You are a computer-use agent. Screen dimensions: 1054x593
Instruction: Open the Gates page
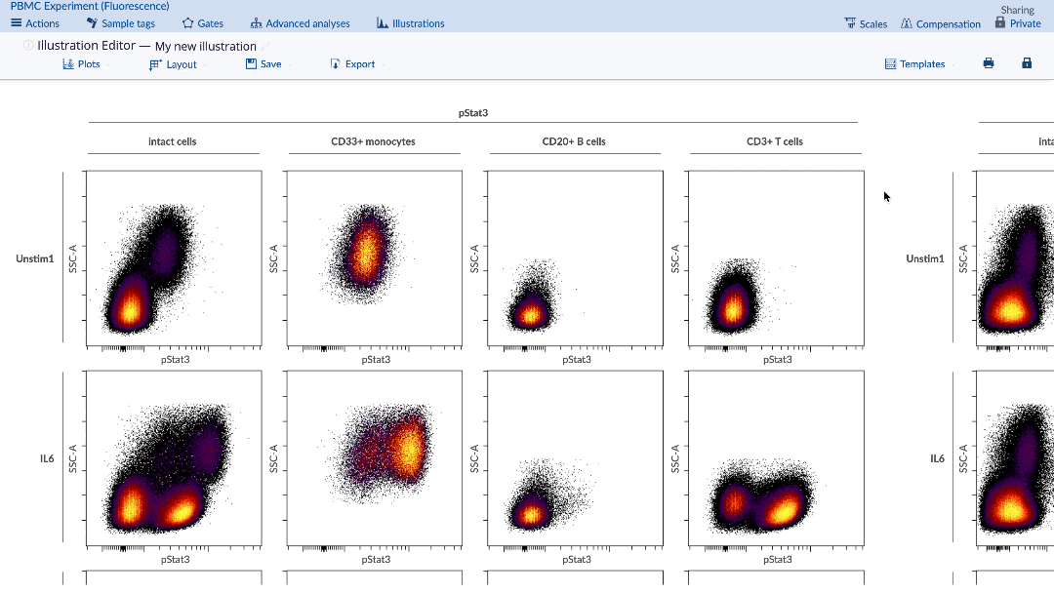click(203, 23)
